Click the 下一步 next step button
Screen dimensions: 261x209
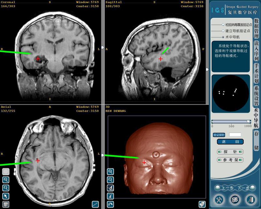243,188
